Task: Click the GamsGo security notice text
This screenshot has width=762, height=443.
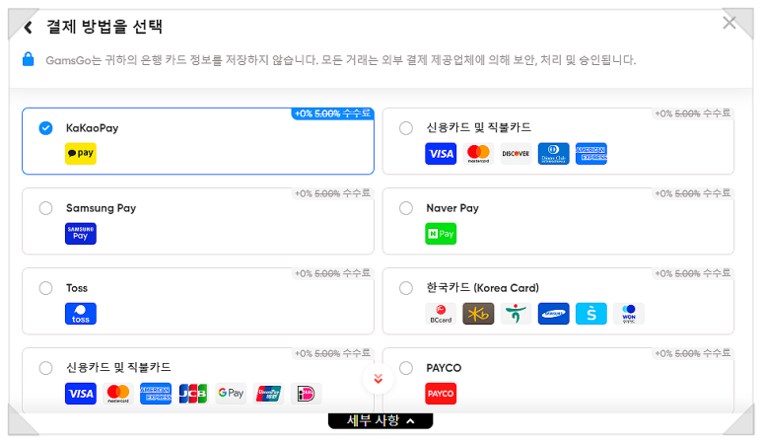Action: 341,60
